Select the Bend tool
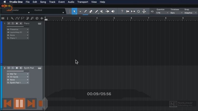 tap(107, 11)
